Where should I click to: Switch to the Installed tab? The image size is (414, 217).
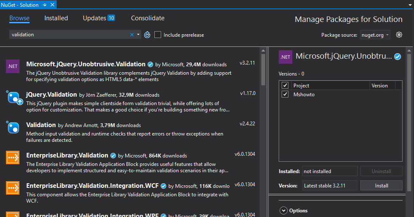pos(56,18)
